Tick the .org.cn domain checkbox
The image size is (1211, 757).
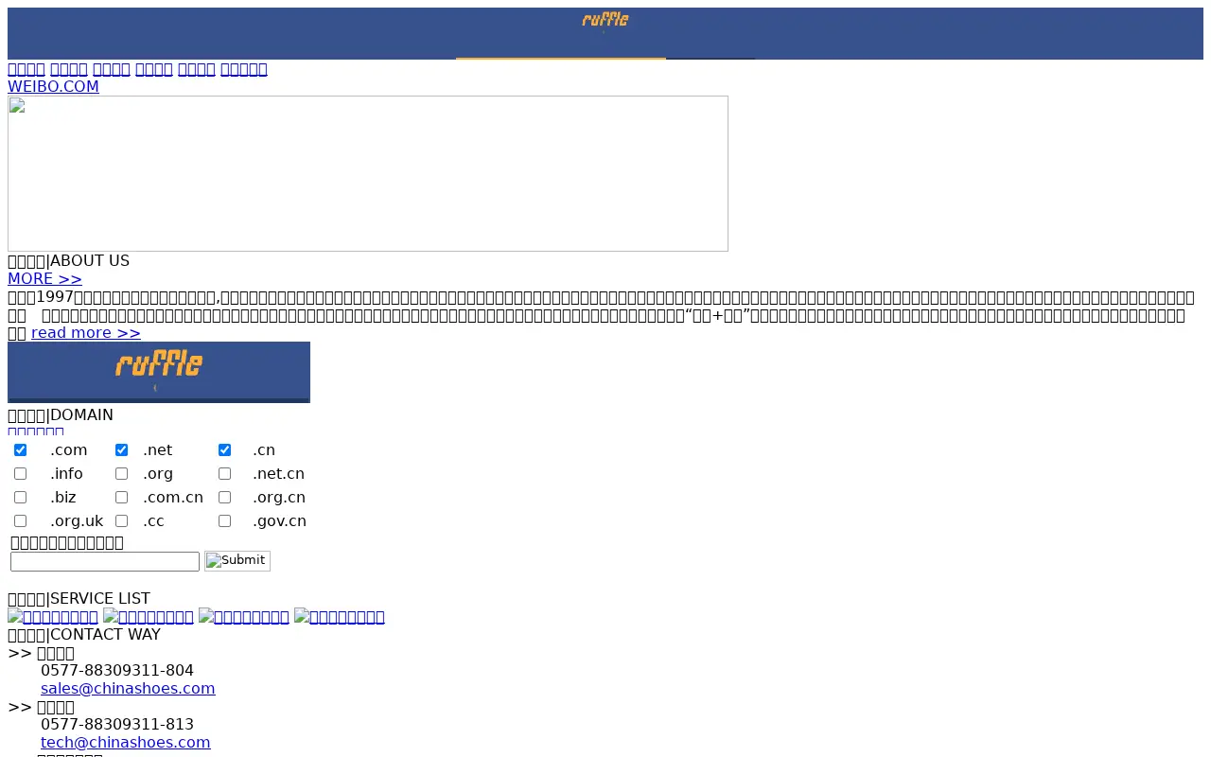224,498
